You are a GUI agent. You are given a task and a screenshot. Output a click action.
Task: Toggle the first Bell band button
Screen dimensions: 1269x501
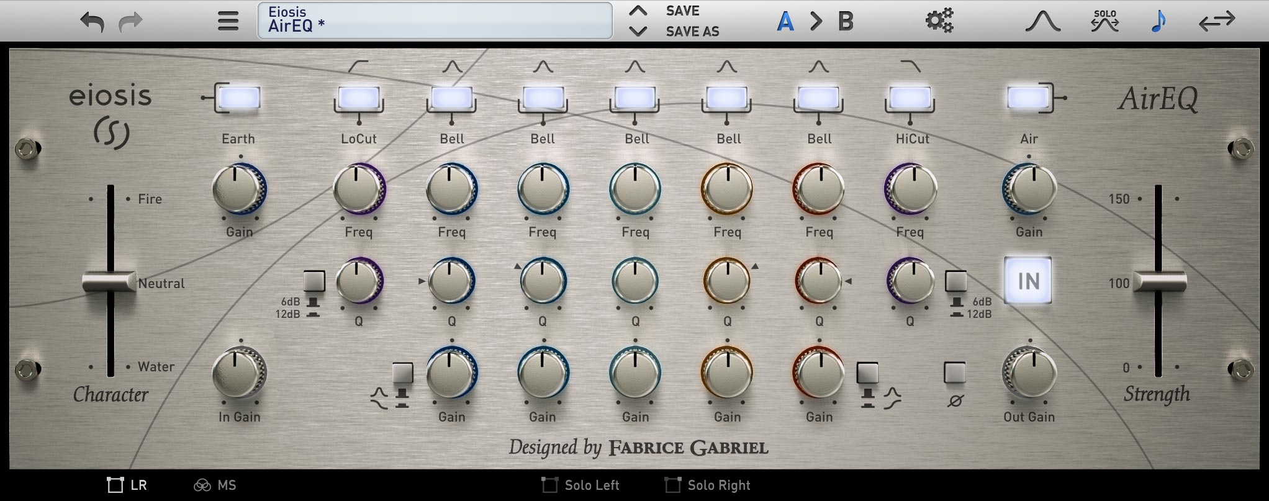451,97
